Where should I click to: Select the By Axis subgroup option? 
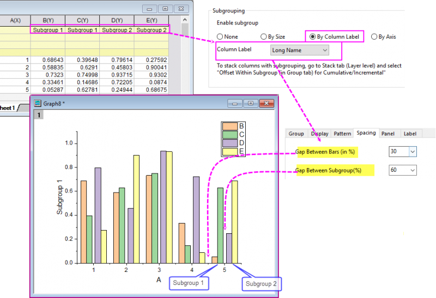point(374,36)
